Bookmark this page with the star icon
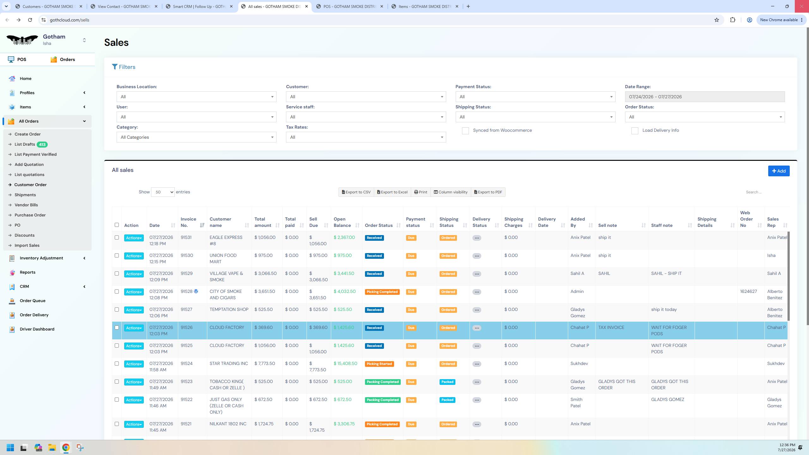809x455 pixels. (716, 20)
